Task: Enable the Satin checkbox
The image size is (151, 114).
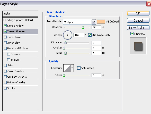Action: pos(5,65)
